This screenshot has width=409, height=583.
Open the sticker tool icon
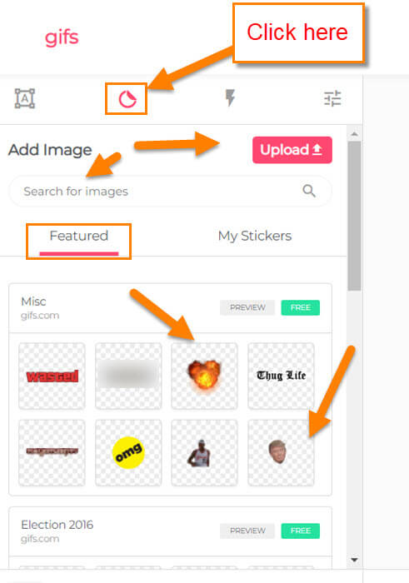coord(127,99)
